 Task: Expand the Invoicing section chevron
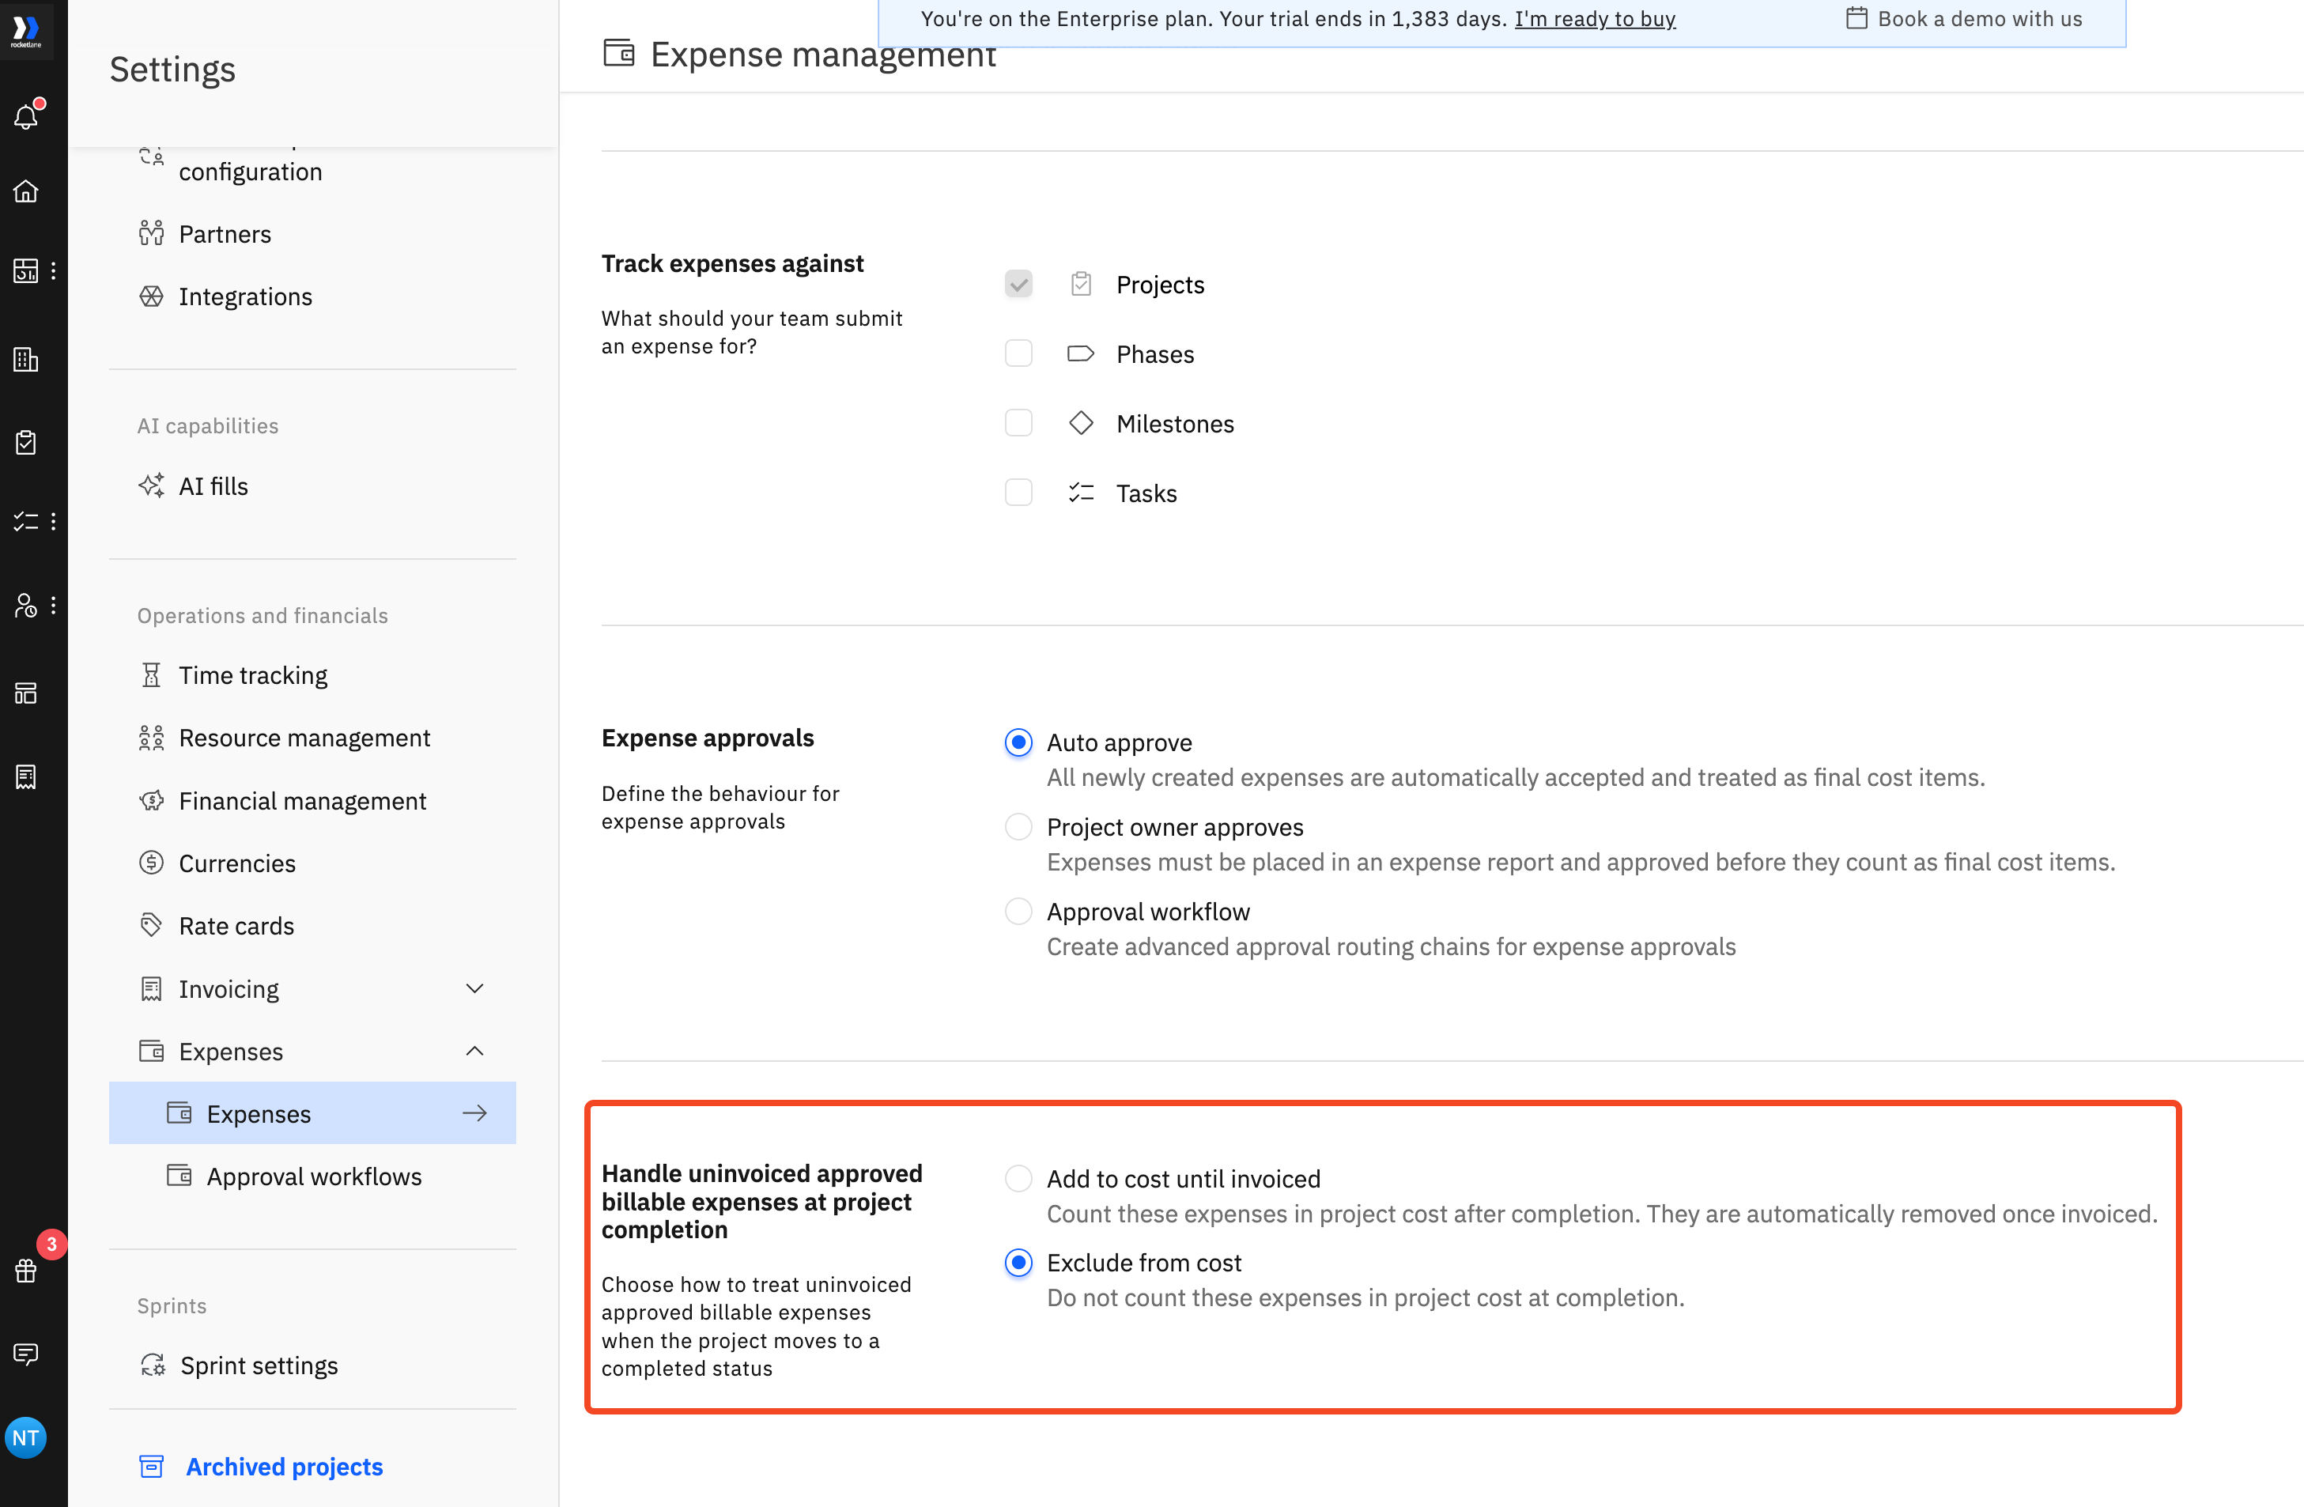pyautogui.click(x=474, y=988)
